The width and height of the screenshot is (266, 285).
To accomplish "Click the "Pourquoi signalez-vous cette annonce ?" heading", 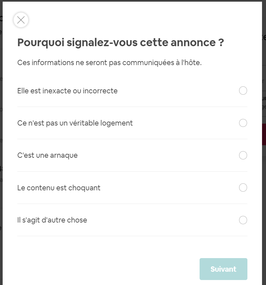I will pos(121,43).
